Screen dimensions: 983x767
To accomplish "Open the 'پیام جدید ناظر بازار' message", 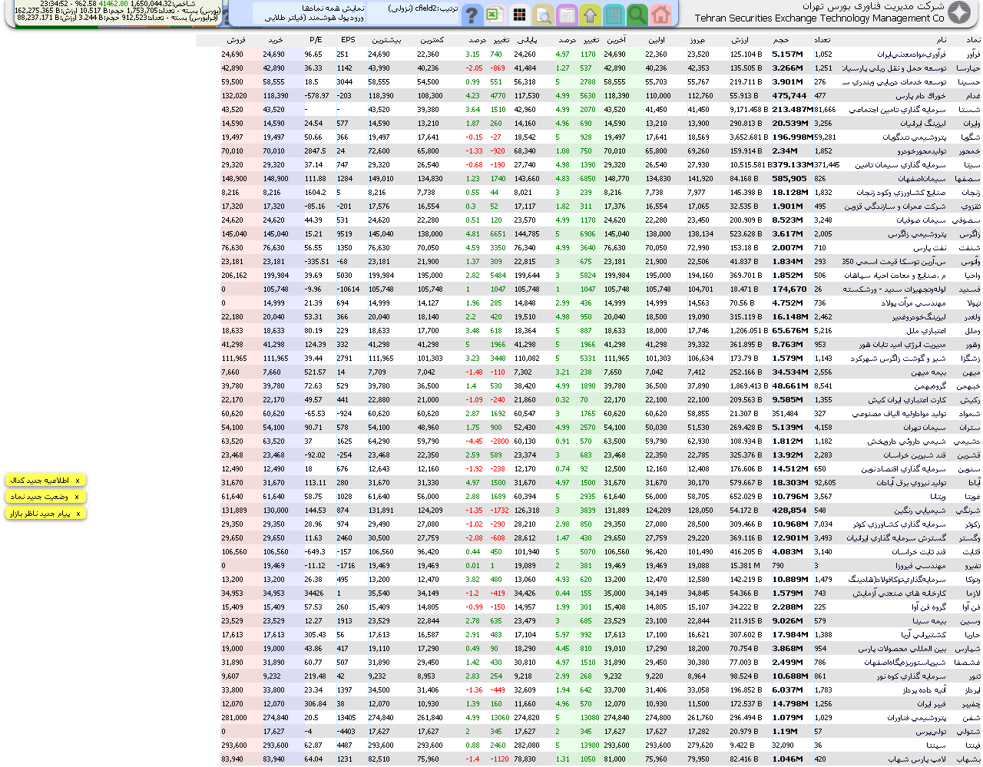I will 40,513.
